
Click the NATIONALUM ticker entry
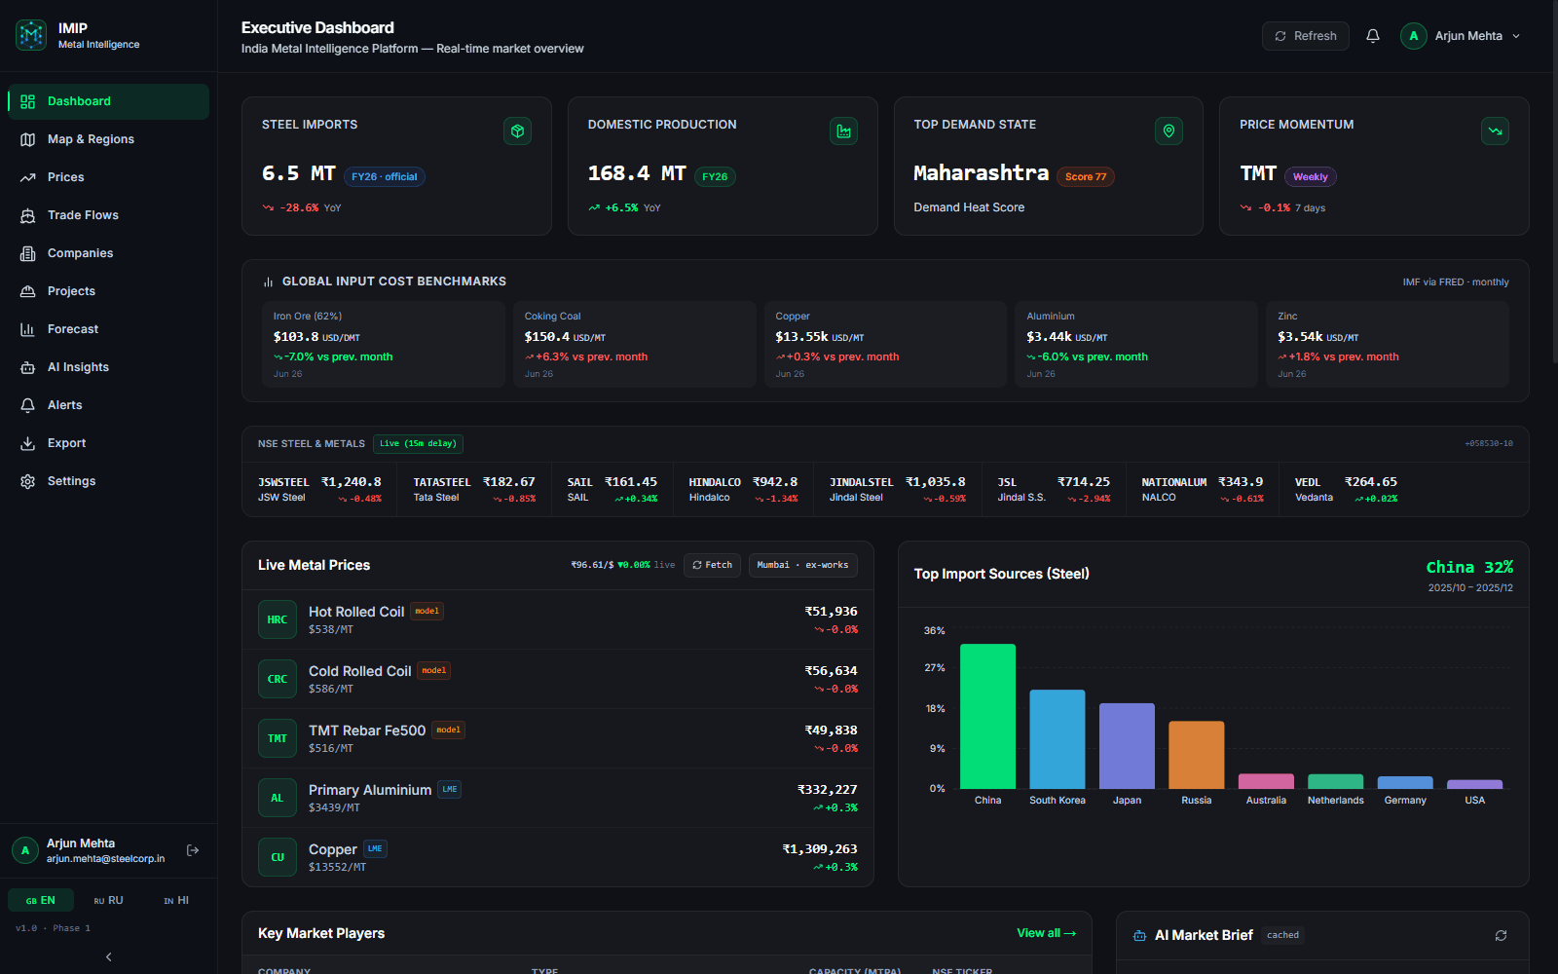1203,490
